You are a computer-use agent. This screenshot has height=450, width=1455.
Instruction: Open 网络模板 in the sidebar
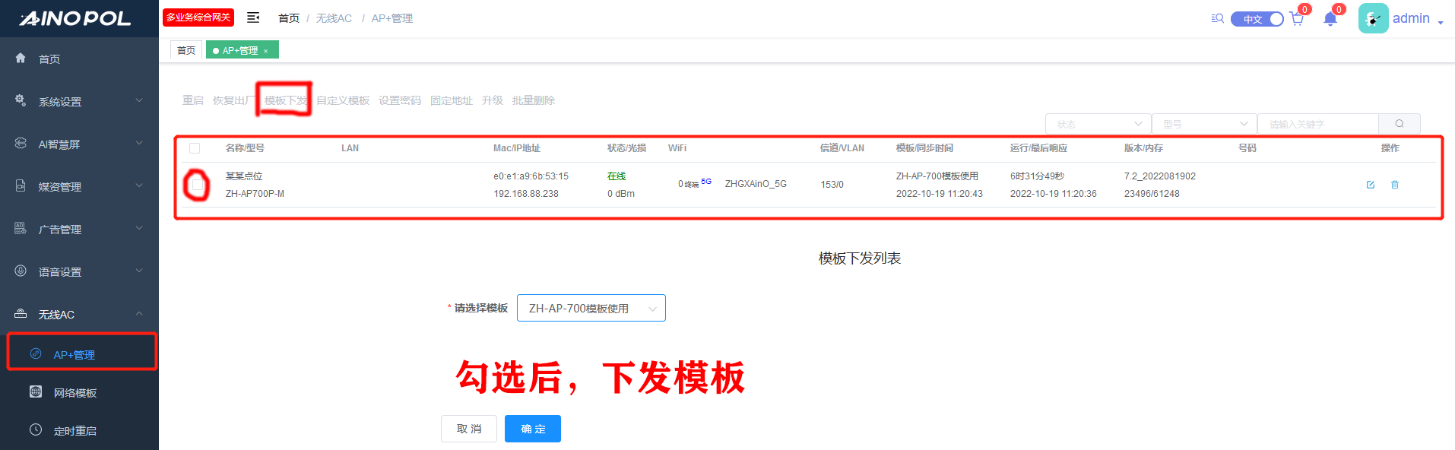coord(74,393)
